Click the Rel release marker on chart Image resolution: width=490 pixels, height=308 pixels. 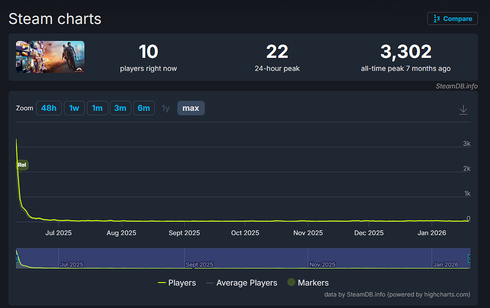22,165
